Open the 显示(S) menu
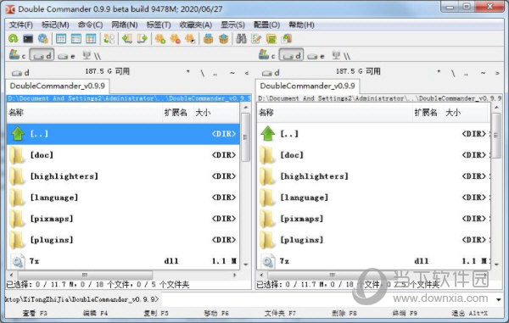This screenshot has height=323, width=509. pyautogui.click(x=232, y=25)
